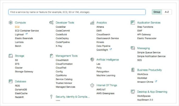
Task: Open Redshift
Action: pyautogui.click(x=19, y=97)
